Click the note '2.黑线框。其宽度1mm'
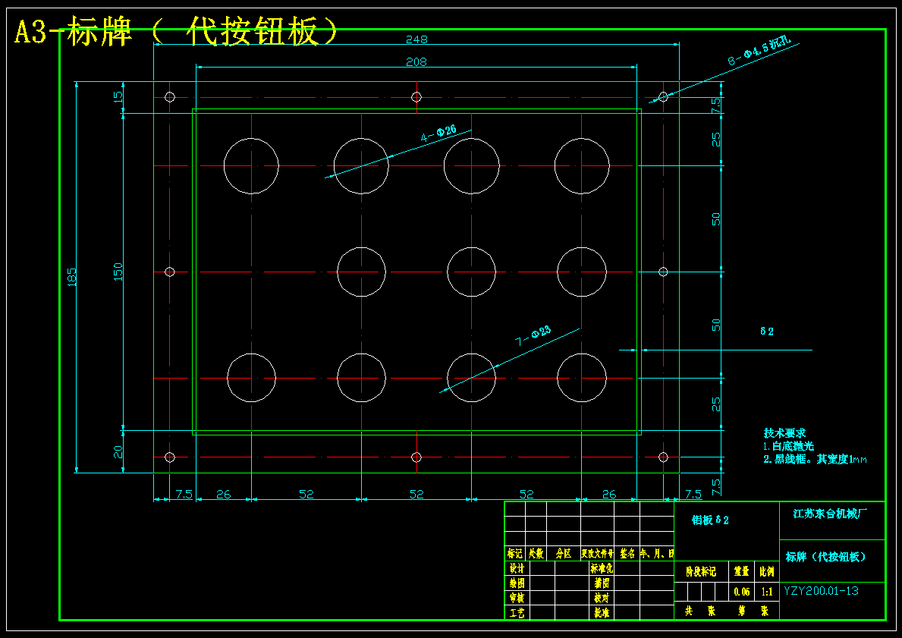Viewport: 902px width, 638px height. (x=815, y=459)
